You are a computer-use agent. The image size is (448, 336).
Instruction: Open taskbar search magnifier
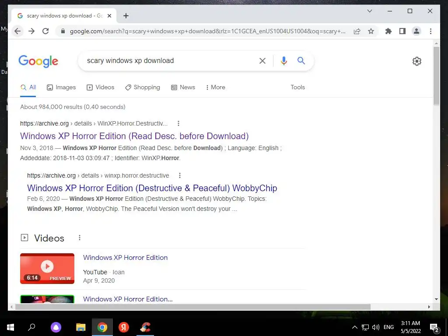[31, 327]
